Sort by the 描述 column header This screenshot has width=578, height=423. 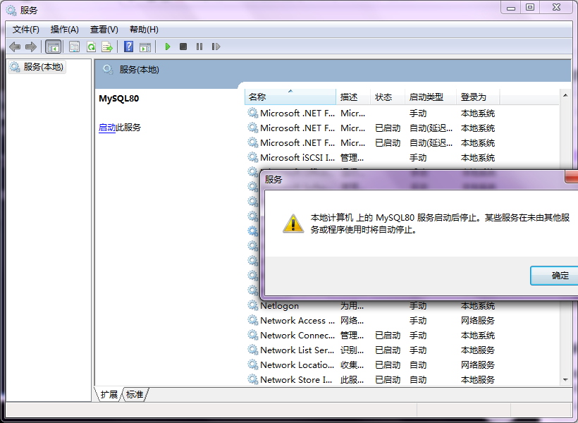pos(352,97)
